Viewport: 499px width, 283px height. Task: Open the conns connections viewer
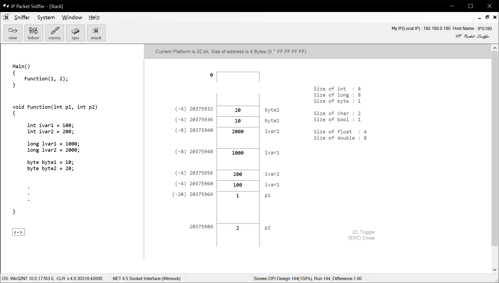54,33
